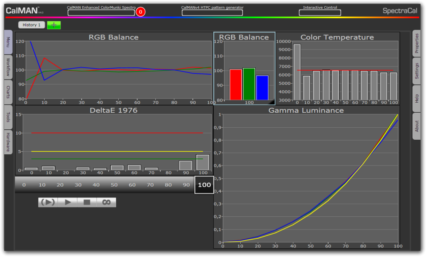The image size is (426, 257).
Task: Click the Gamma Luminance chart title
Action: [306, 111]
